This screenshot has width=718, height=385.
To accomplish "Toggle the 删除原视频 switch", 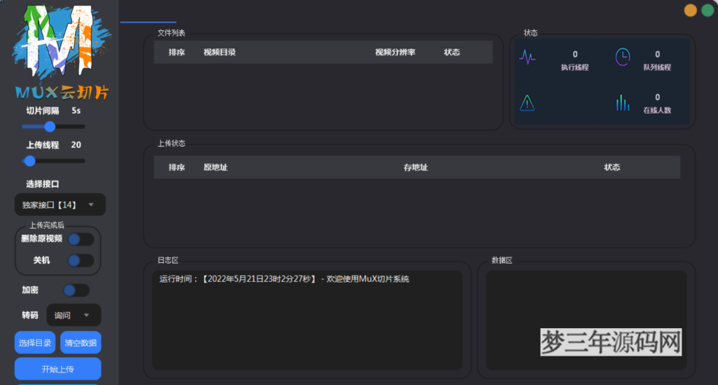I will 80,239.
